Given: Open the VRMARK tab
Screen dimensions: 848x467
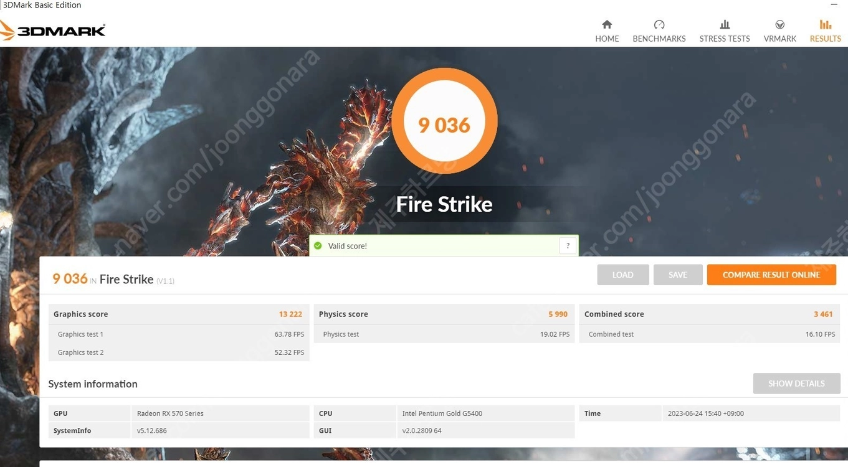Looking at the screenshot, I should (780, 31).
